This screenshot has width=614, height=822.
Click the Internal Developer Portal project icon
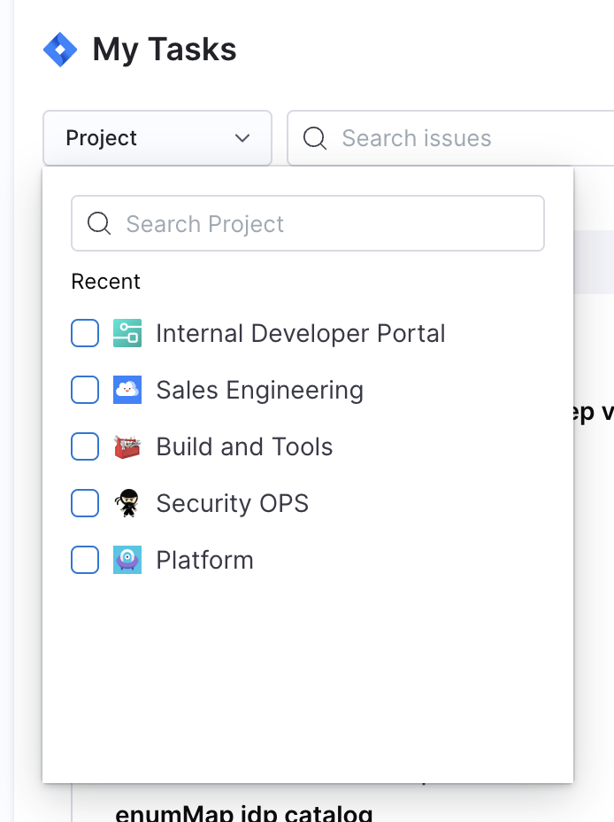[x=127, y=333]
